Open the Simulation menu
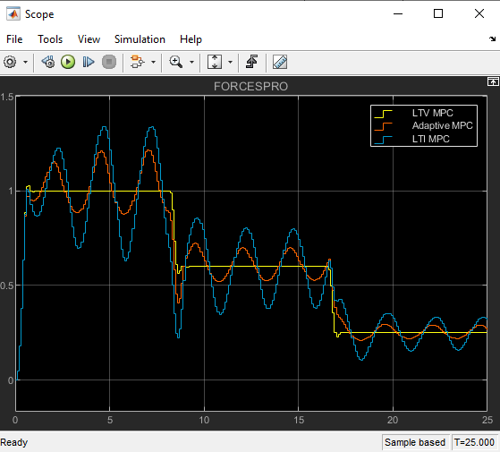The image size is (500, 452). coord(140,39)
